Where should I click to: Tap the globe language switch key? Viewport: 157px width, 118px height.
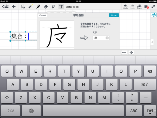pos(31,111)
